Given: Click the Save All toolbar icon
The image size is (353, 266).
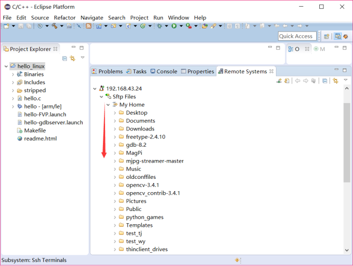Looking at the screenshot, I should [x=29, y=26].
